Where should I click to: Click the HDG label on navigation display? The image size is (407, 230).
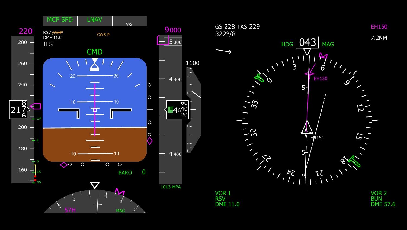coord(287,45)
